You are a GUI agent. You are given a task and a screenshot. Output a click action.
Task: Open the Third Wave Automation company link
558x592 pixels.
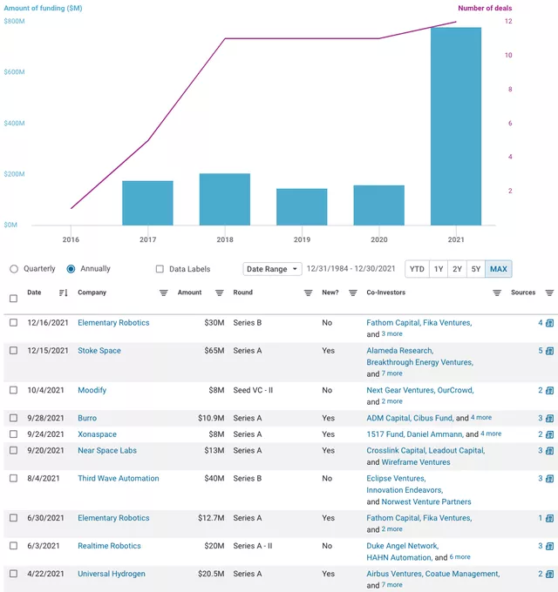pyautogui.click(x=119, y=479)
